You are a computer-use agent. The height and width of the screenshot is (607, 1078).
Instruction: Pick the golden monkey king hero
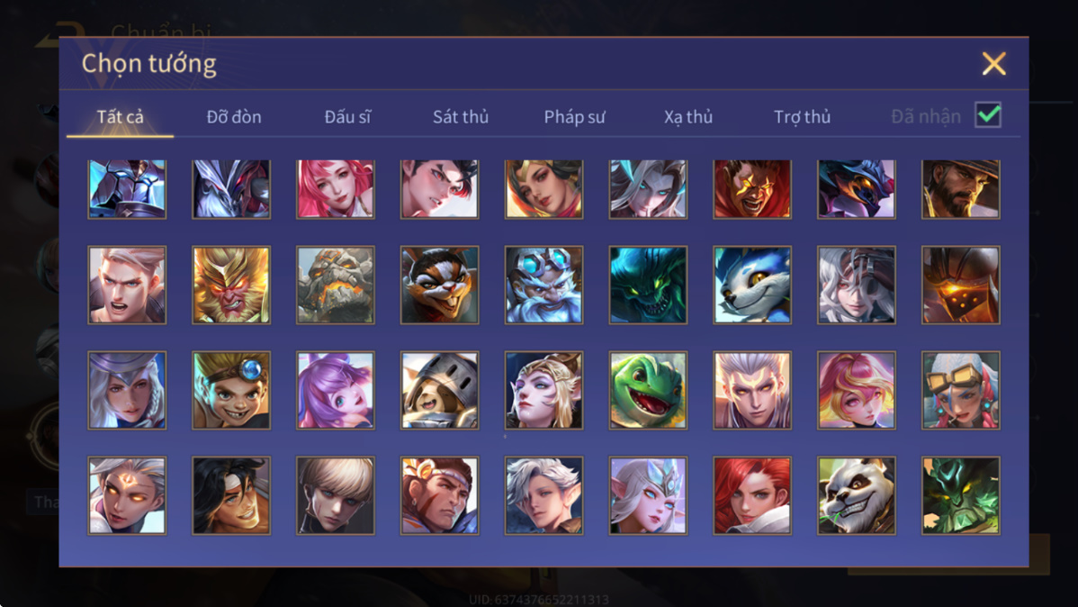[231, 285]
